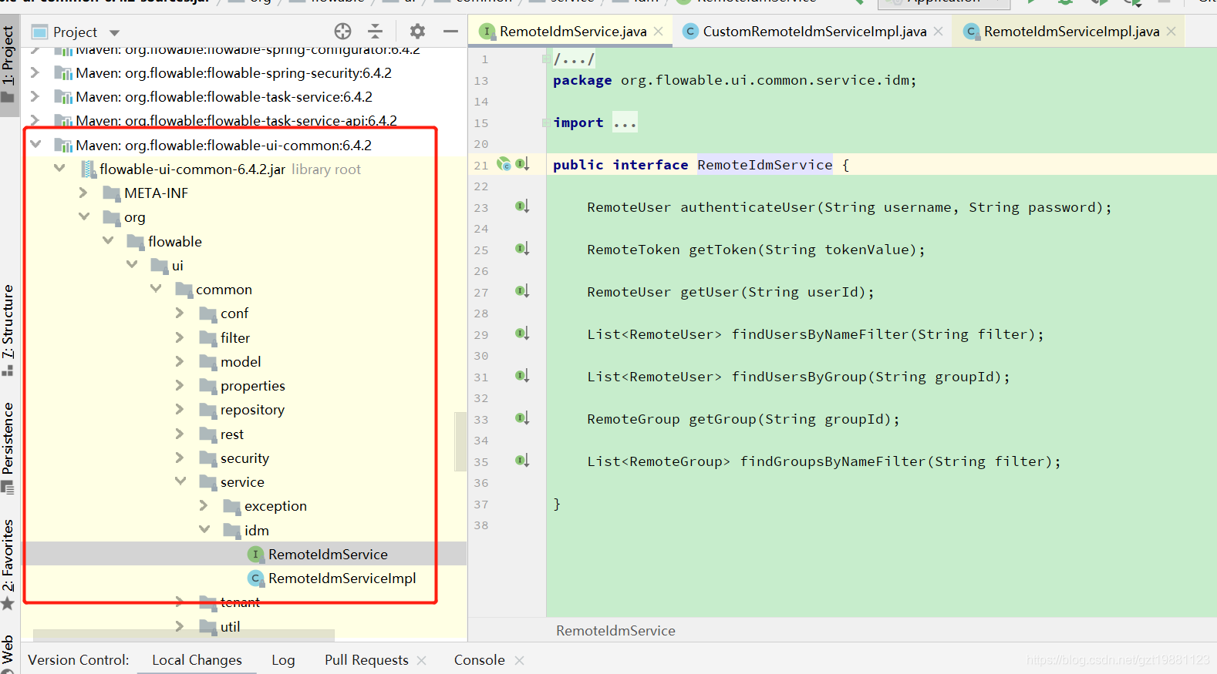The height and width of the screenshot is (674, 1217).
Task: Collapse flowable-ui-common-6.4.2.jar library root
Action: (59, 168)
